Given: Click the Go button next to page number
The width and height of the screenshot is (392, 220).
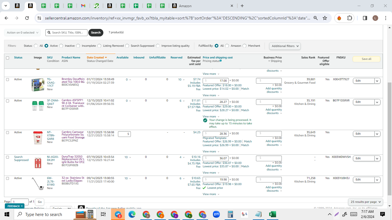Looking at the screenshot, I should (x=40, y=202).
